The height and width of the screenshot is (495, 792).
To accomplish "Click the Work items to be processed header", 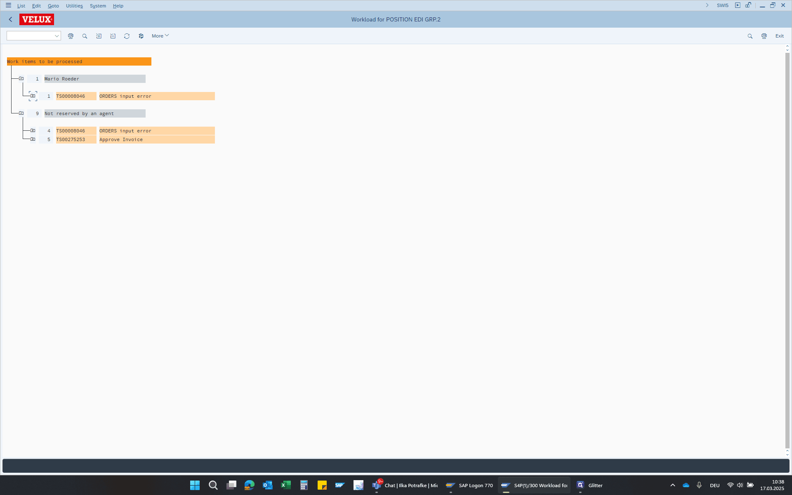I will click(79, 61).
